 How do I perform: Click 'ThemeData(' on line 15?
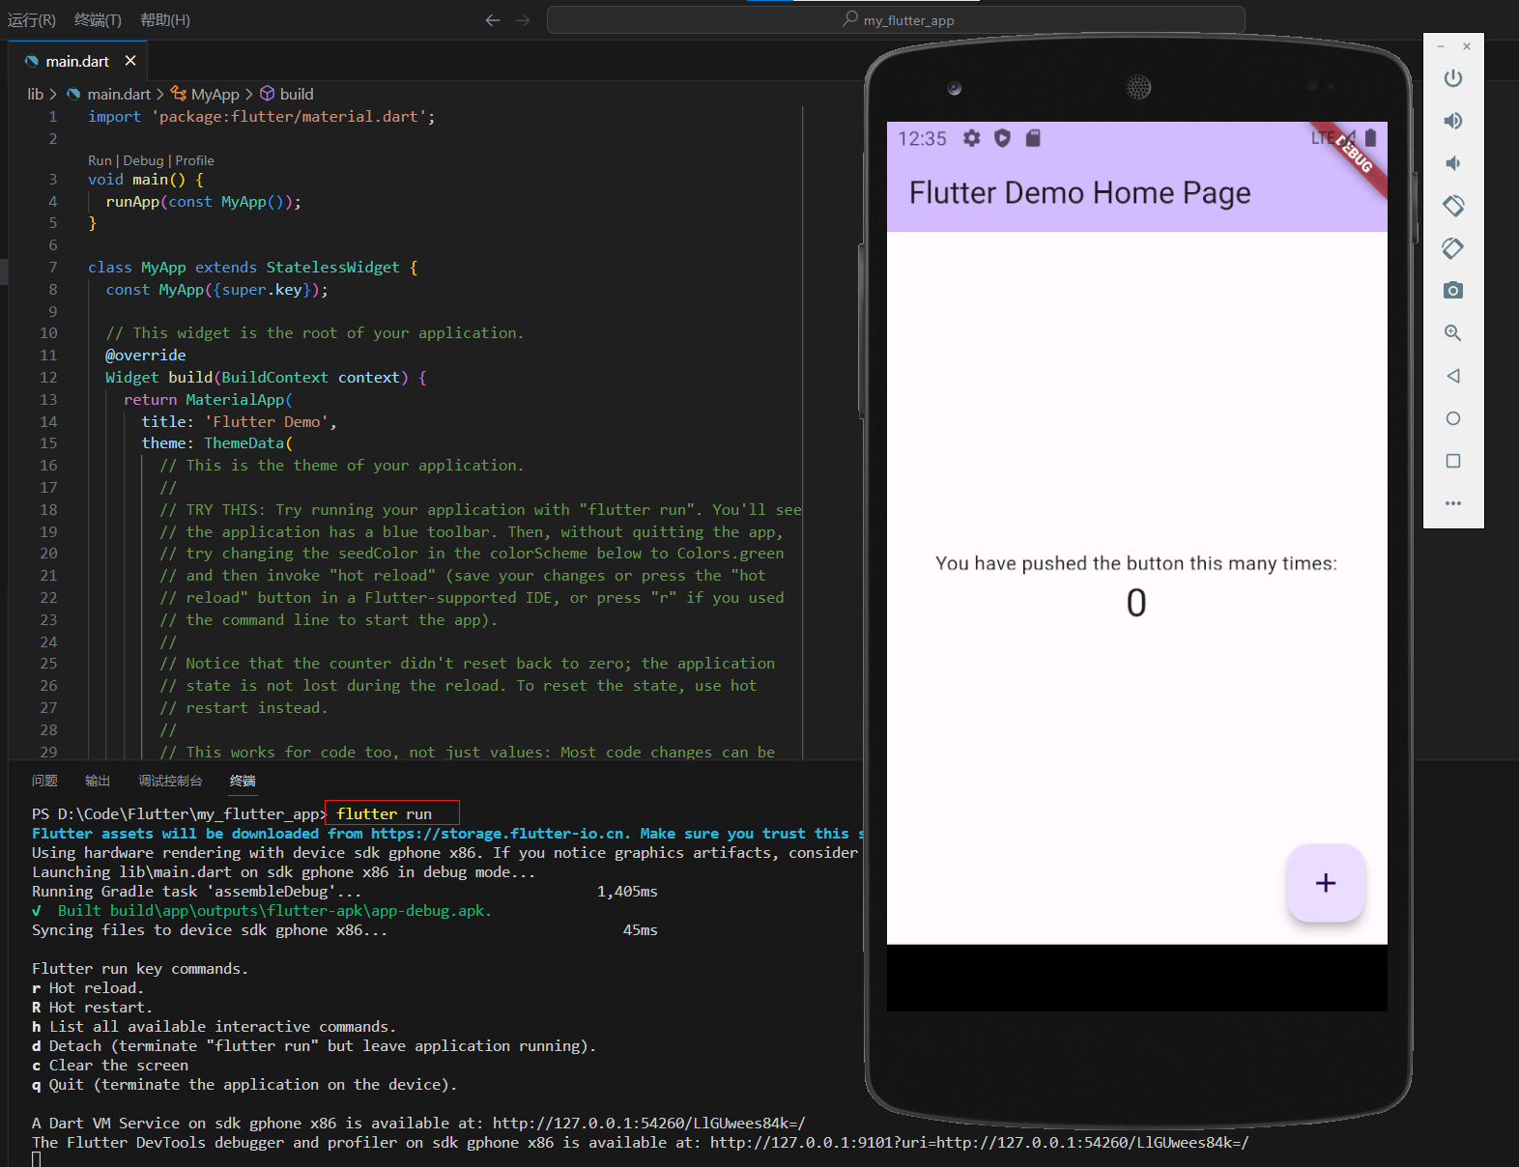248,443
